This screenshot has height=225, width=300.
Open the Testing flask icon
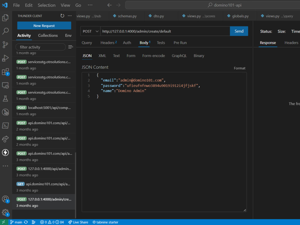[x=5, y=99]
